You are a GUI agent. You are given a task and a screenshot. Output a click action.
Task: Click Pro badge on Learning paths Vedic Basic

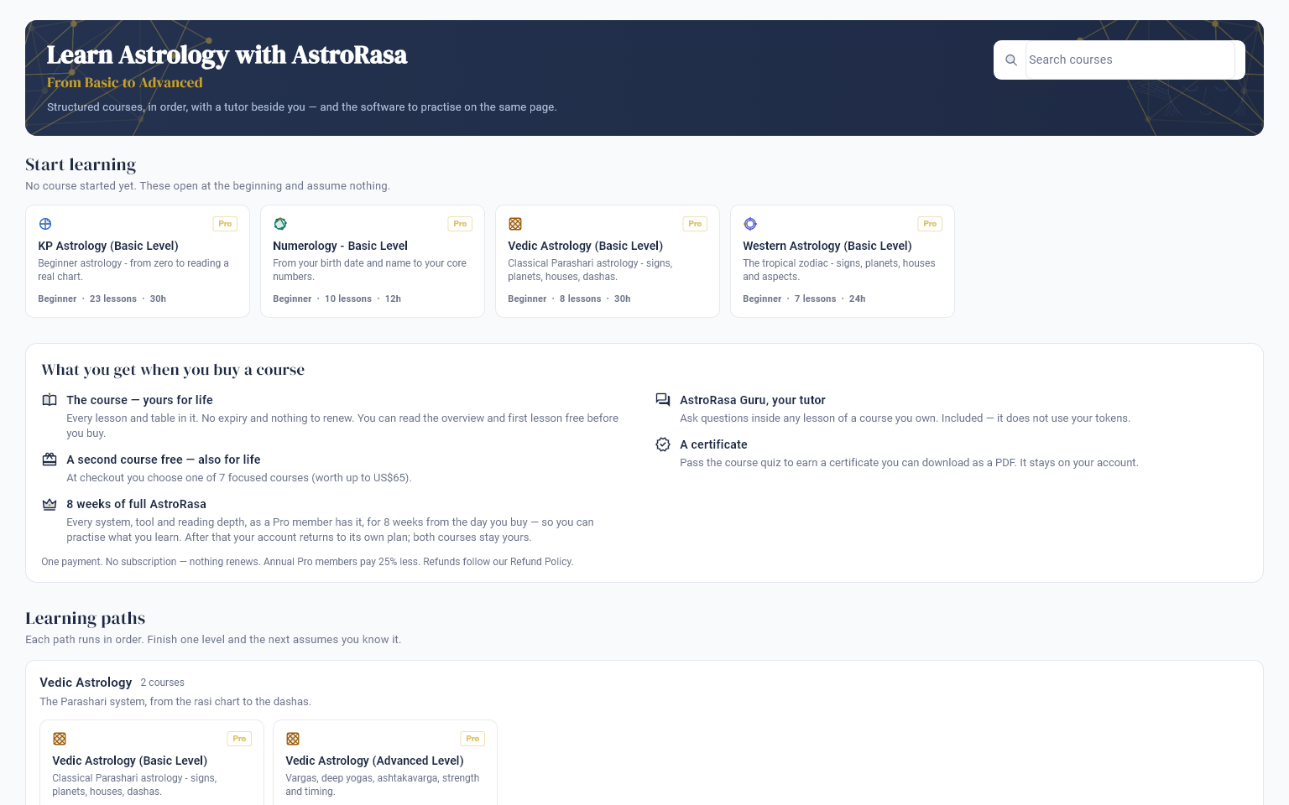pyautogui.click(x=239, y=739)
